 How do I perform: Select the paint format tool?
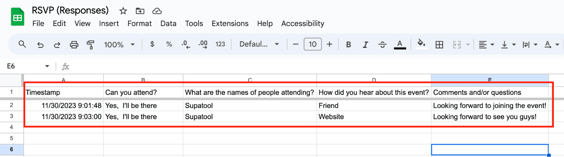click(91, 45)
